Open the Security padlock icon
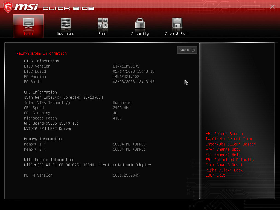Image resolution: width=280 pixels, height=210 pixels. coord(140,23)
